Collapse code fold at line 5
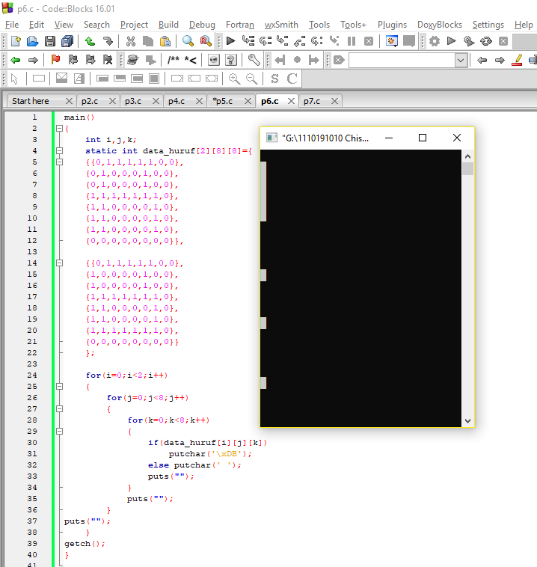 point(59,162)
